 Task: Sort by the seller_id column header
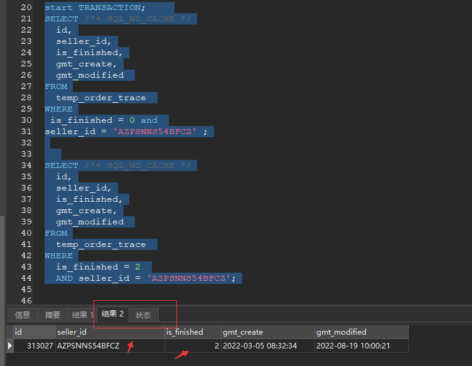point(109,332)
